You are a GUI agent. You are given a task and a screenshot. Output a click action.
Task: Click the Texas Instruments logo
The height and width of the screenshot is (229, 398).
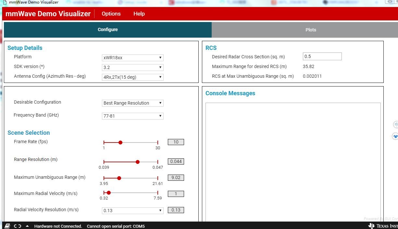pyautogui.click(x=383, y=226)
